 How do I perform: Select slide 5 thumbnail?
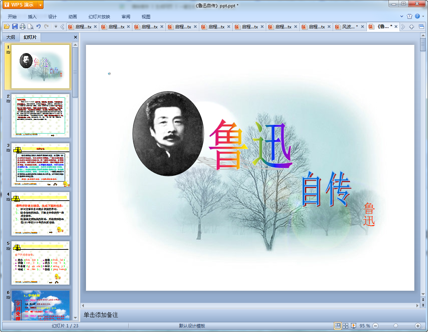coord(40,263)
